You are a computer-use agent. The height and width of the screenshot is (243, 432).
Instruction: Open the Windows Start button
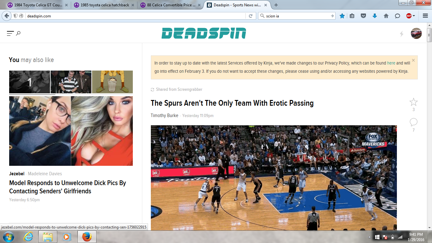(x=8, y=237)
